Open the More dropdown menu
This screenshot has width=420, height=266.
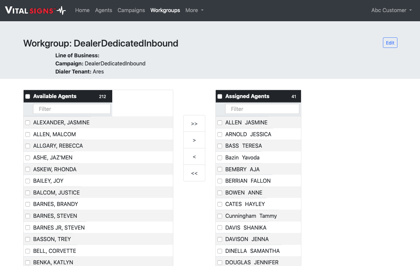tap(194, 10)
